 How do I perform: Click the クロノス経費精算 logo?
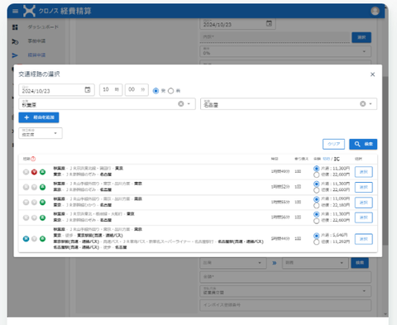tap(57, 11)
